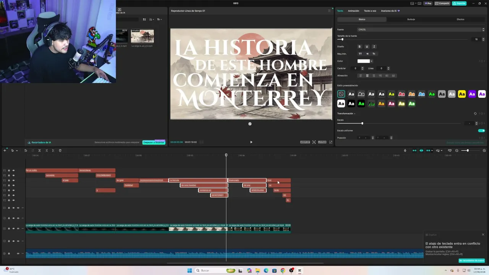The width and height of the screenshot is (489, 275).
Task: Click the microphone record voiceover icon
Action: (x=405, y=150)
